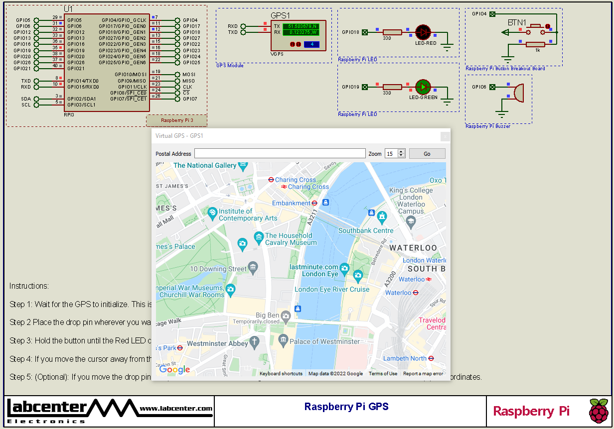Open Google Maps Terms of Use
The height and width of the screenshot is (429, 614).
click(383, 373)
